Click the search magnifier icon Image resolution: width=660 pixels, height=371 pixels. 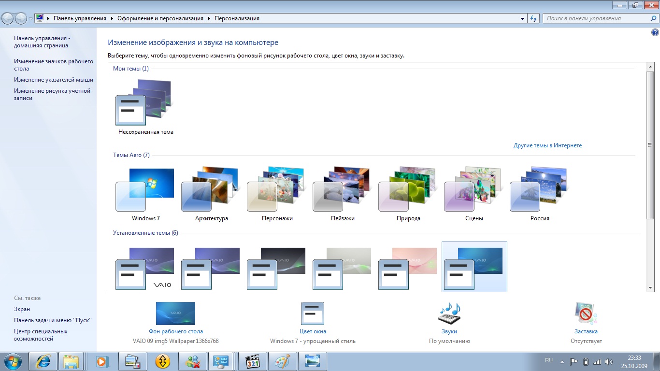click(654, 18)
